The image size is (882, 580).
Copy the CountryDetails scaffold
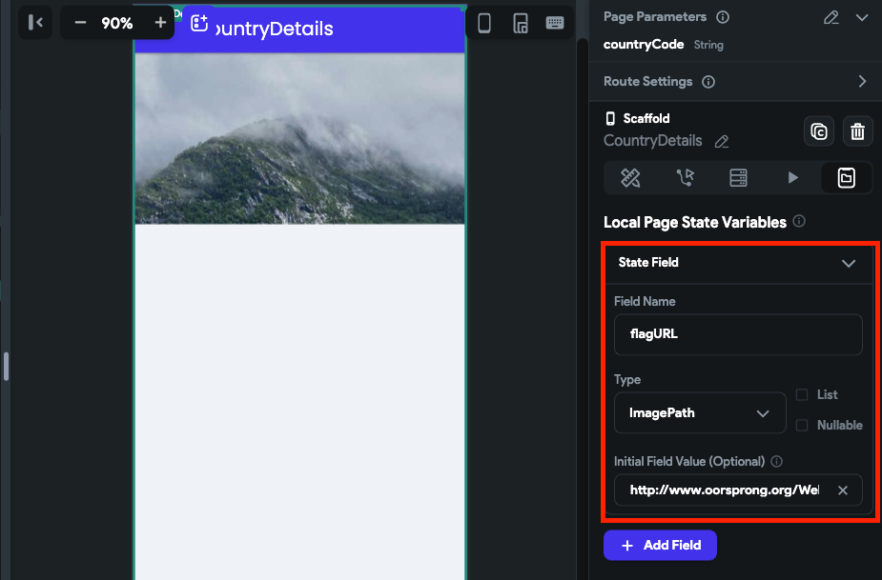pos(818,131)
